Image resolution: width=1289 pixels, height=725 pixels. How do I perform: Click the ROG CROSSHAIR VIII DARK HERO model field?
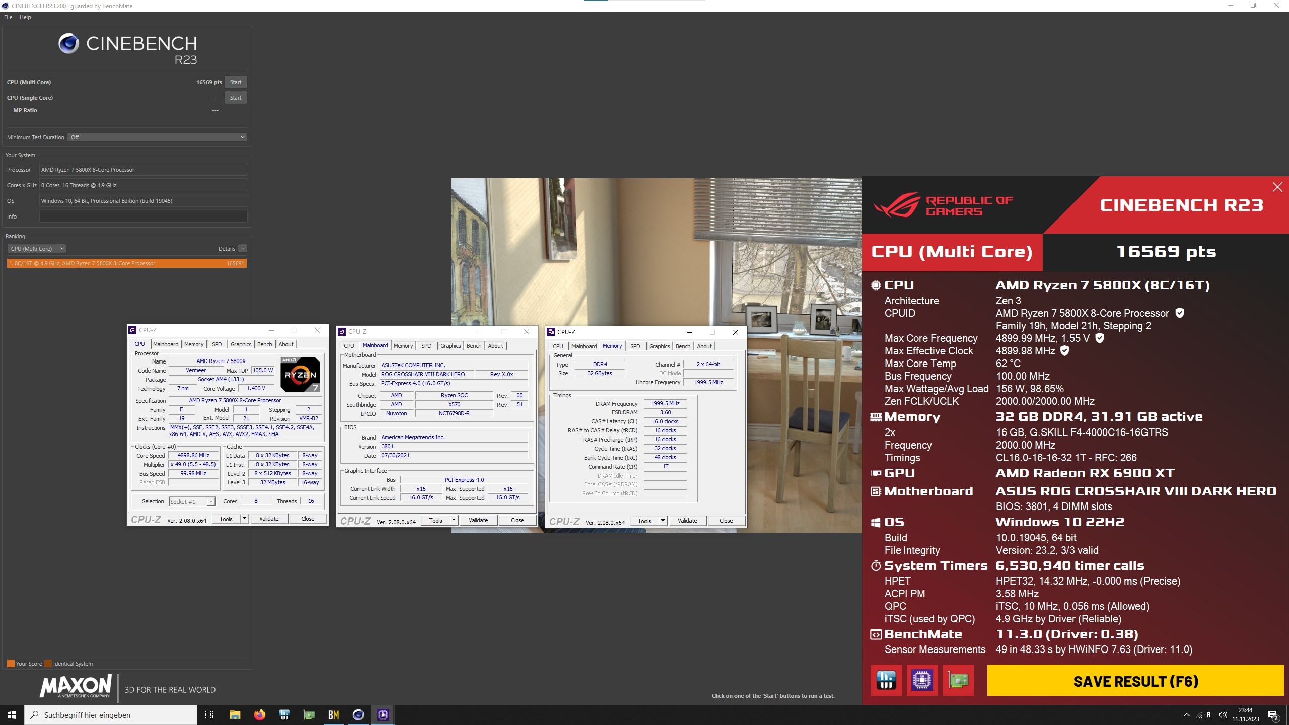click(x=427, y=374)
